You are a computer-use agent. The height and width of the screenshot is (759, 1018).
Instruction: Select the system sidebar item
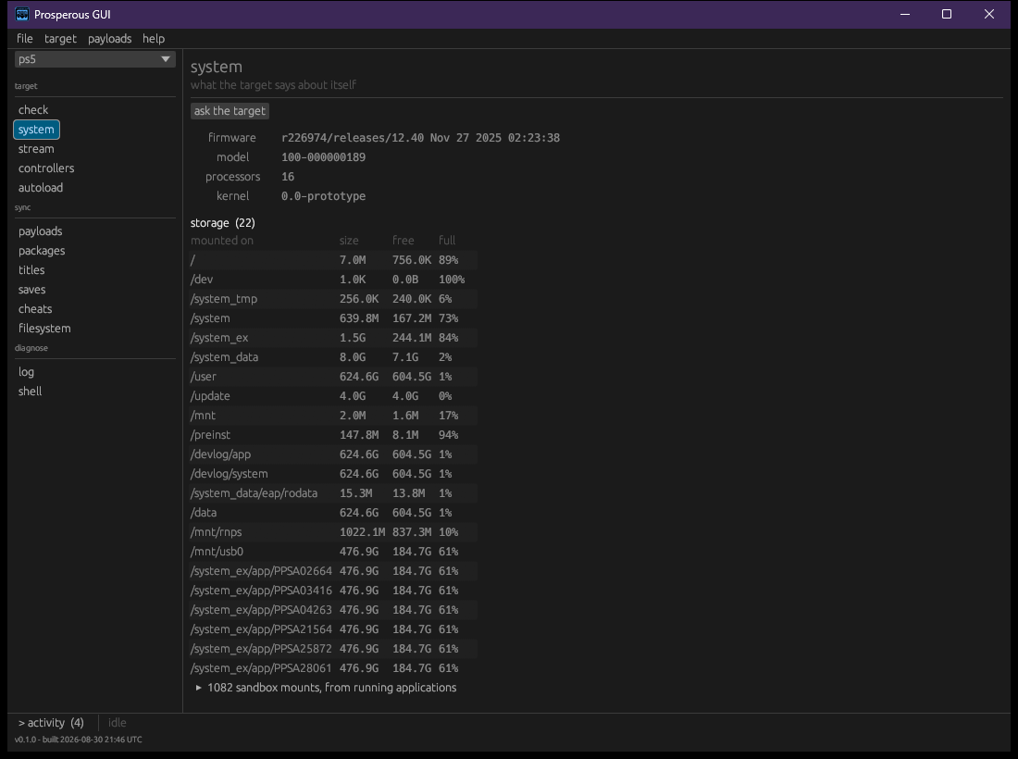(36, 130)
